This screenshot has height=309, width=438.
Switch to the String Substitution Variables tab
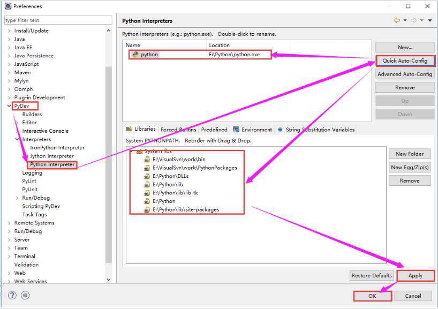tap(316, 130)
